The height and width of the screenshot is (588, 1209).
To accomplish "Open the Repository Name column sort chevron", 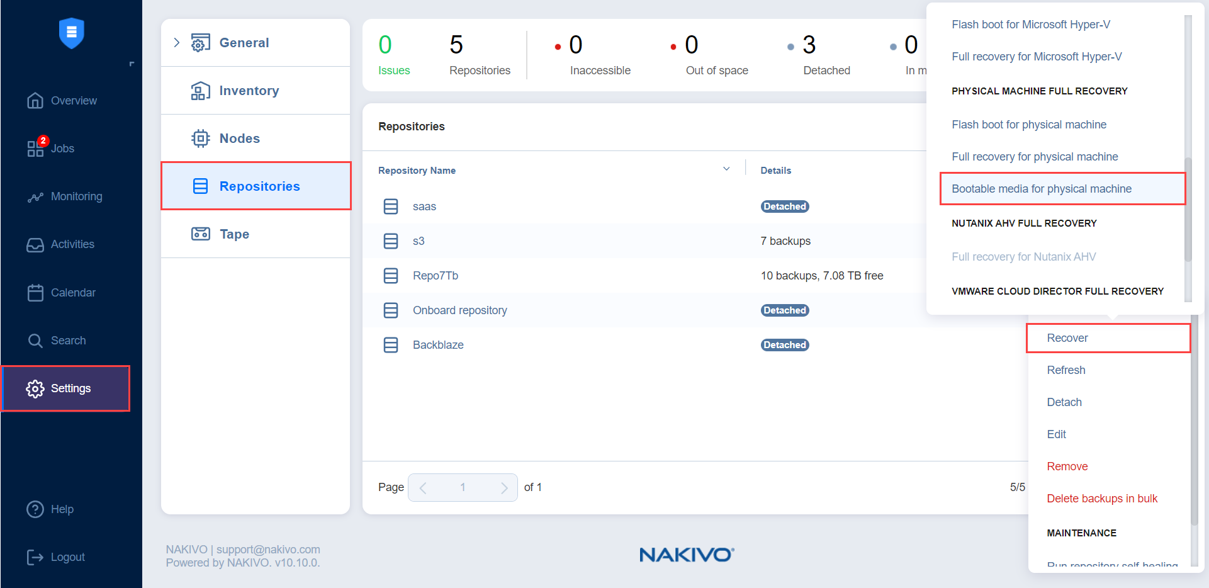I will [726, 169].
